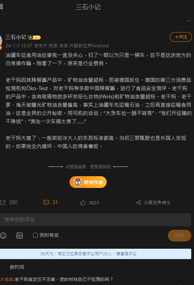Expand the chevron menu above the post
Viewport: 194px width, 285px height.
[189, 21]
